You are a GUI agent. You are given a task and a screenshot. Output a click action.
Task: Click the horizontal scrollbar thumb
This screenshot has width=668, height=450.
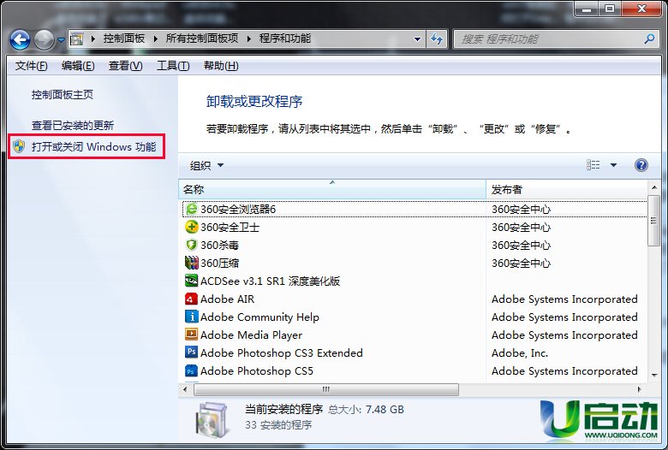pyautogui.click(x=326, y=389)
